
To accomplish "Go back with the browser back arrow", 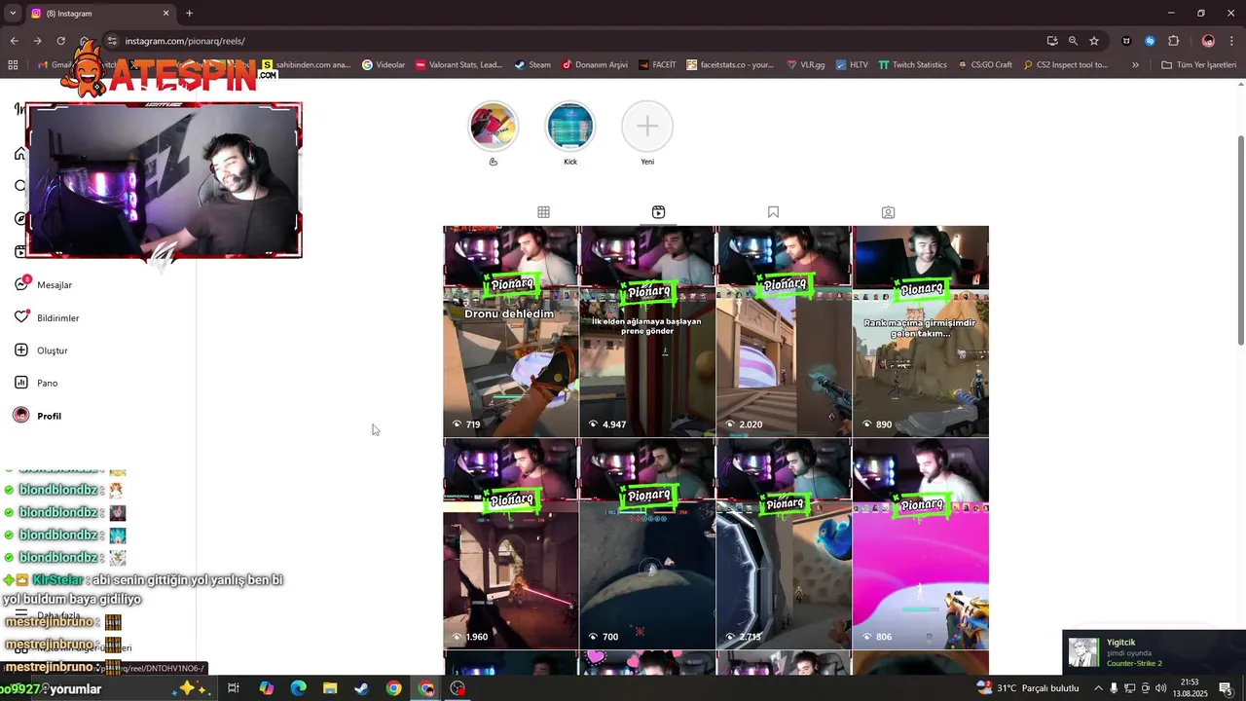I will (14, 41).
